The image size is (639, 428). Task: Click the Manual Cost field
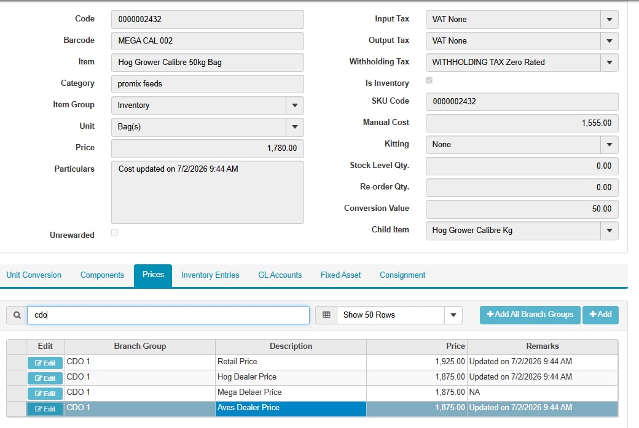(522, 123)
